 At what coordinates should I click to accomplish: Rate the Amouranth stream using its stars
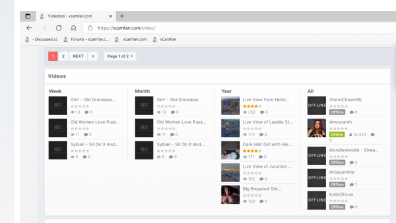[339, 129]
